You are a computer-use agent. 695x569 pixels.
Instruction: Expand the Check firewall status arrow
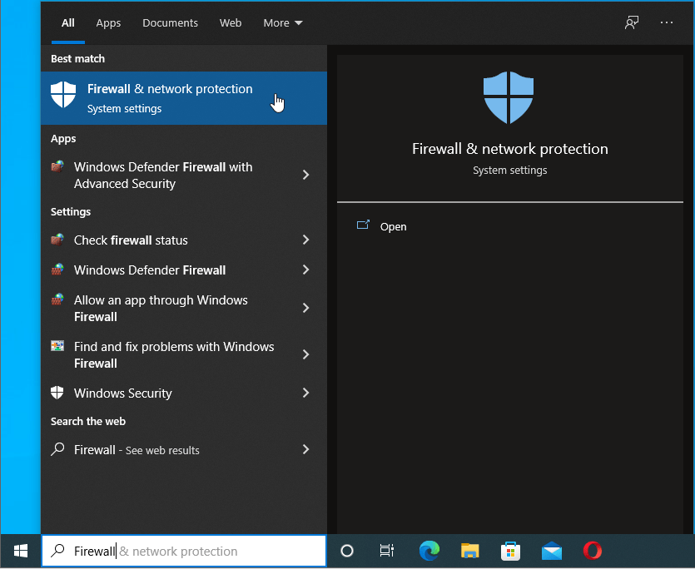click(305, 240)
